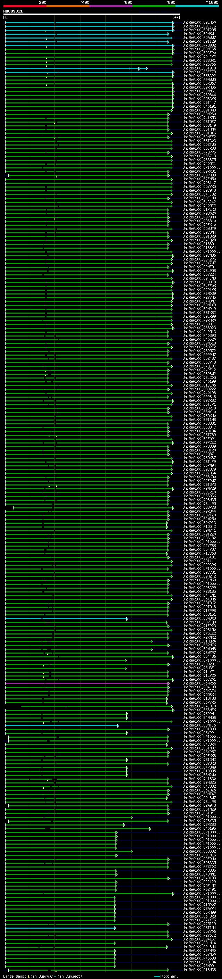This screenshot has height=979, width=222.
Task: Select hit label UniRef100_Q9C7C6
Action: pos(199,26)
